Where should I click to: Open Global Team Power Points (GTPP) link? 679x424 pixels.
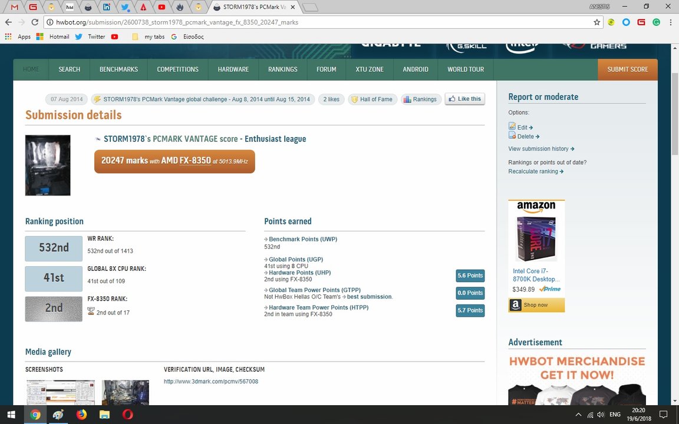pos(314,290)
